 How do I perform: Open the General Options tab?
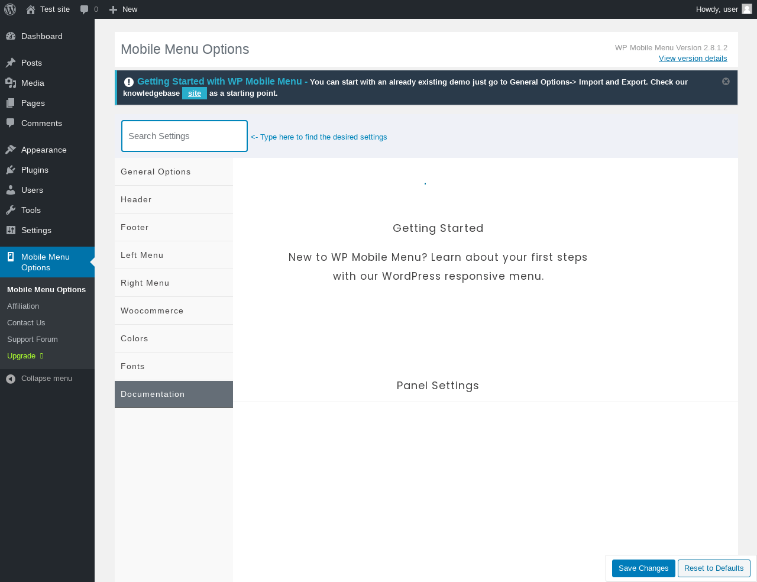(174, 172)
